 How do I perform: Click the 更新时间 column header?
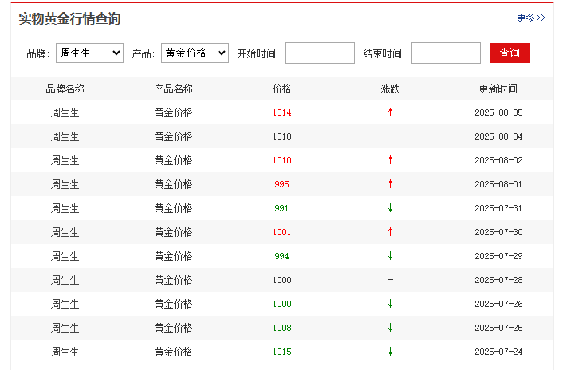click(498, 89)
